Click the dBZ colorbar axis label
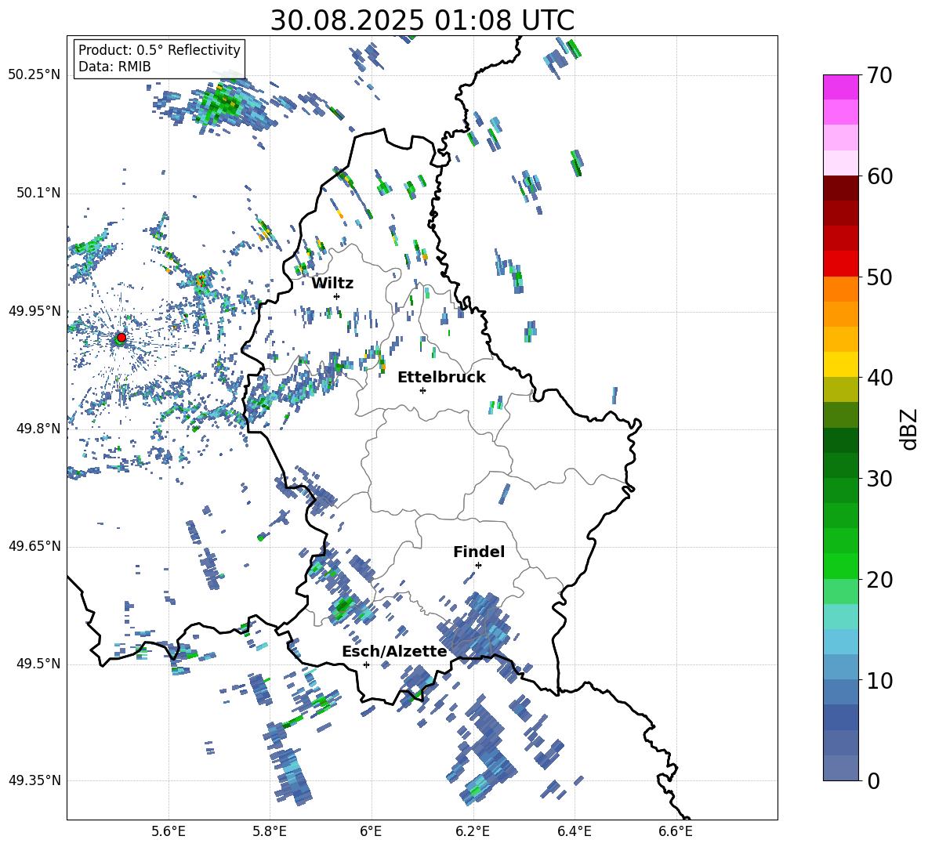The height and width of the screenshot is (847, 928). point(908,429)
